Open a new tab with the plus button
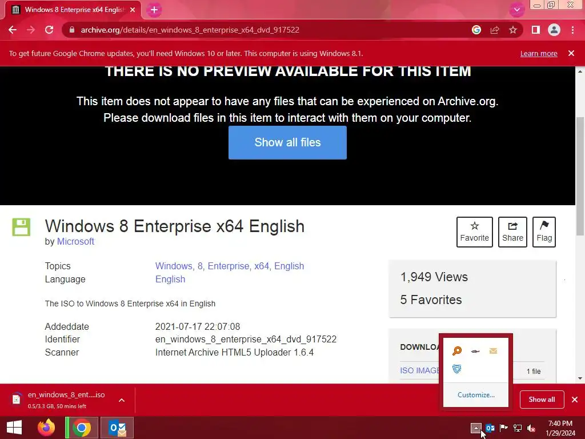Screen dimensions: 585x439 point(154,10)
